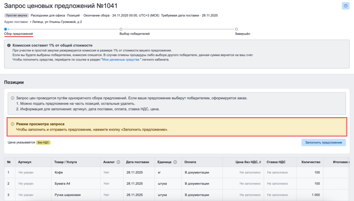The width and height of the screenshot is (354, 201).
Task: Click the page title Запрос ценовых предложений №1041
Action: coord(61,6)
